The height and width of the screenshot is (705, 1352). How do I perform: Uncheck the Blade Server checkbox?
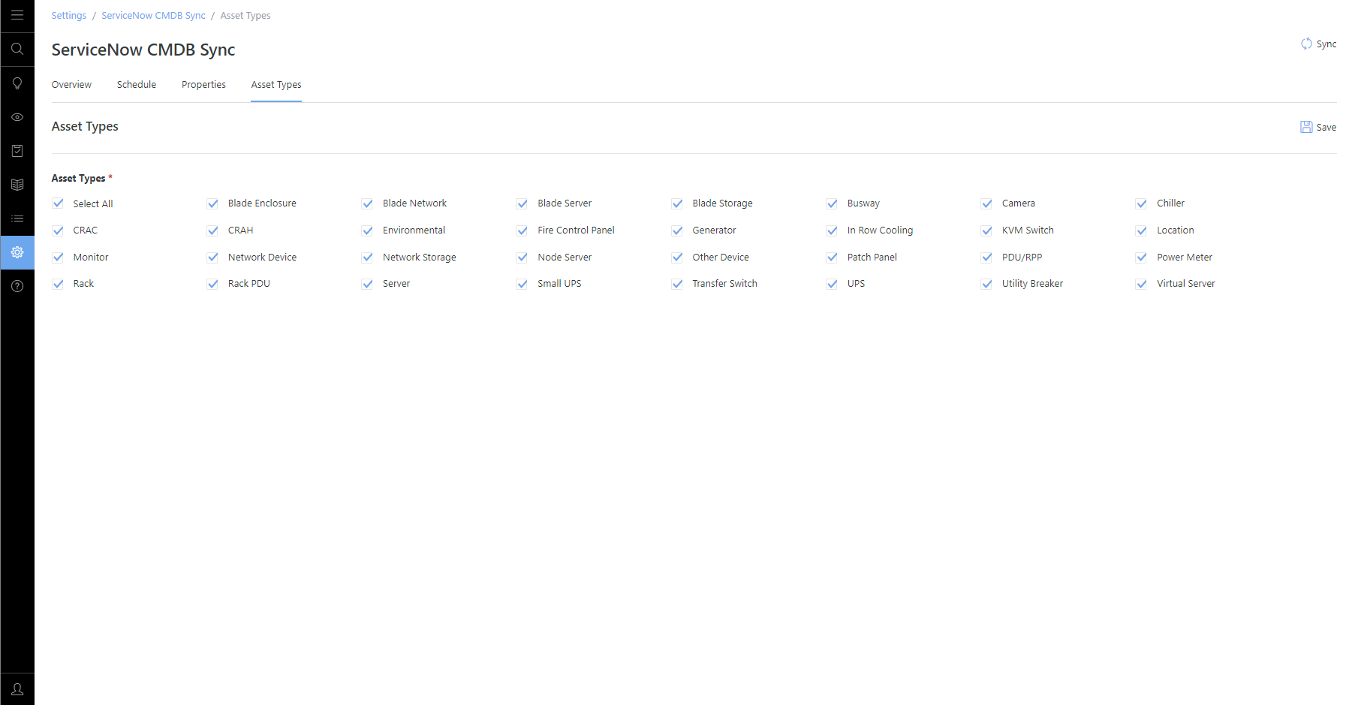(522, 203)
